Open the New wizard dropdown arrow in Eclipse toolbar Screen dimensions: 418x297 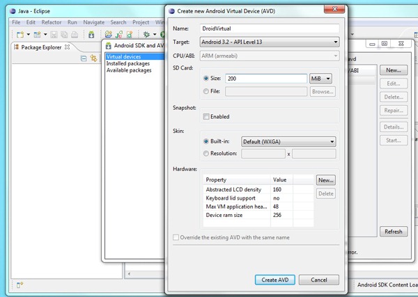[x=29, y=35]
